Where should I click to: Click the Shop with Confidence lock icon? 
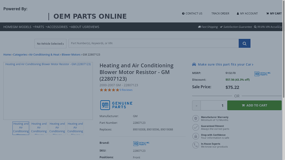point(196,136)
